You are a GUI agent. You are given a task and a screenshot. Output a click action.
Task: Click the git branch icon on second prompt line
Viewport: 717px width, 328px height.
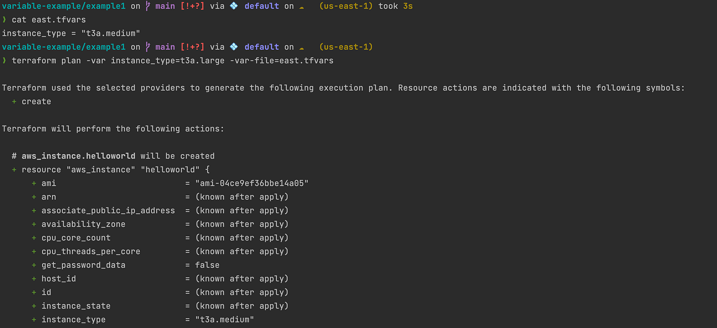(x=148, y=47)
